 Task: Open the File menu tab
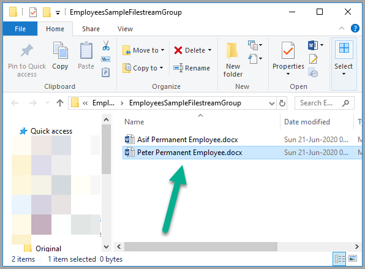pyautogui.click(x=20, y=29)
